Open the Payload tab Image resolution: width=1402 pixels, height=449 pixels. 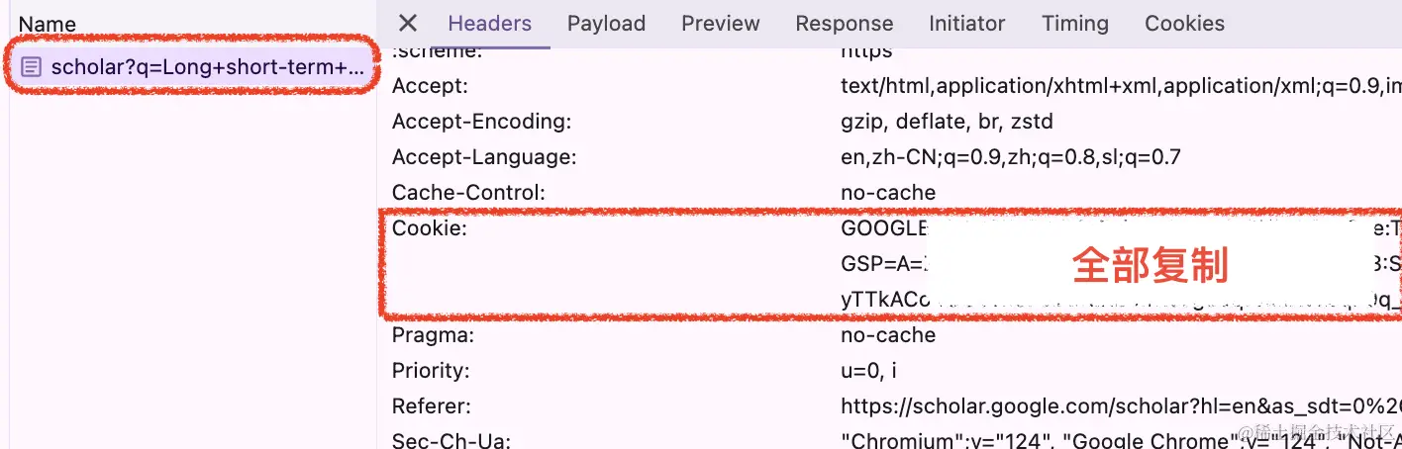tap(606, 23)
